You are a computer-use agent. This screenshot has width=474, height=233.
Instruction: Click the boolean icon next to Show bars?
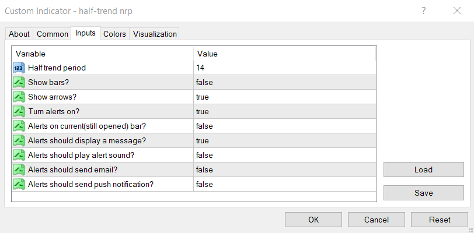[19, 83]
